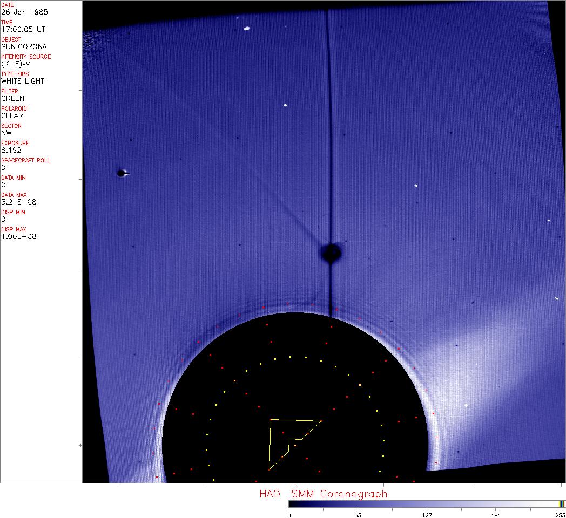
Task: Select the NW sector value
Action: point(6,133)
